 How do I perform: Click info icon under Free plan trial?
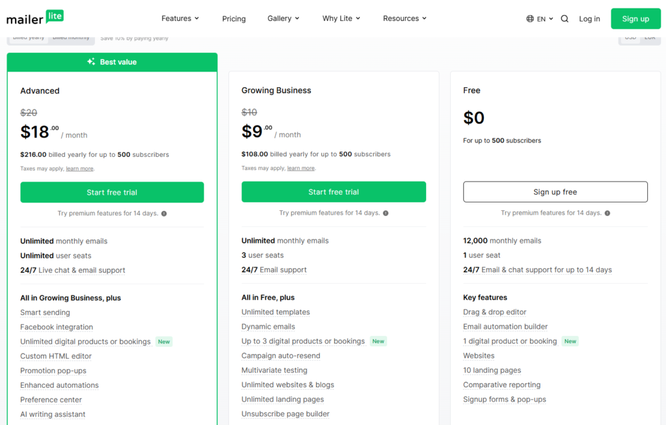607,213
